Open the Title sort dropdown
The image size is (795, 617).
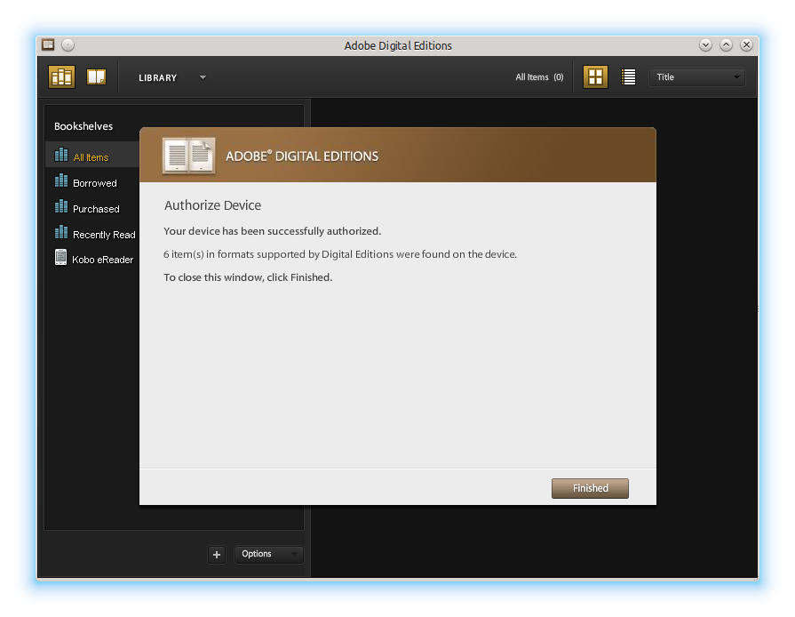coord(697,77)
